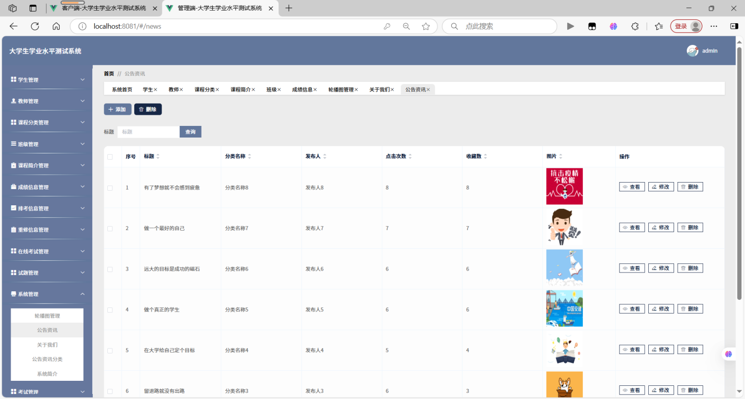
Task: Go to browser home icon
Action: click(x=56, y=26)
